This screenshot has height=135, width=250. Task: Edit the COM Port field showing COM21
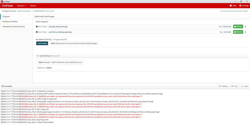click(x=55, y=68)
